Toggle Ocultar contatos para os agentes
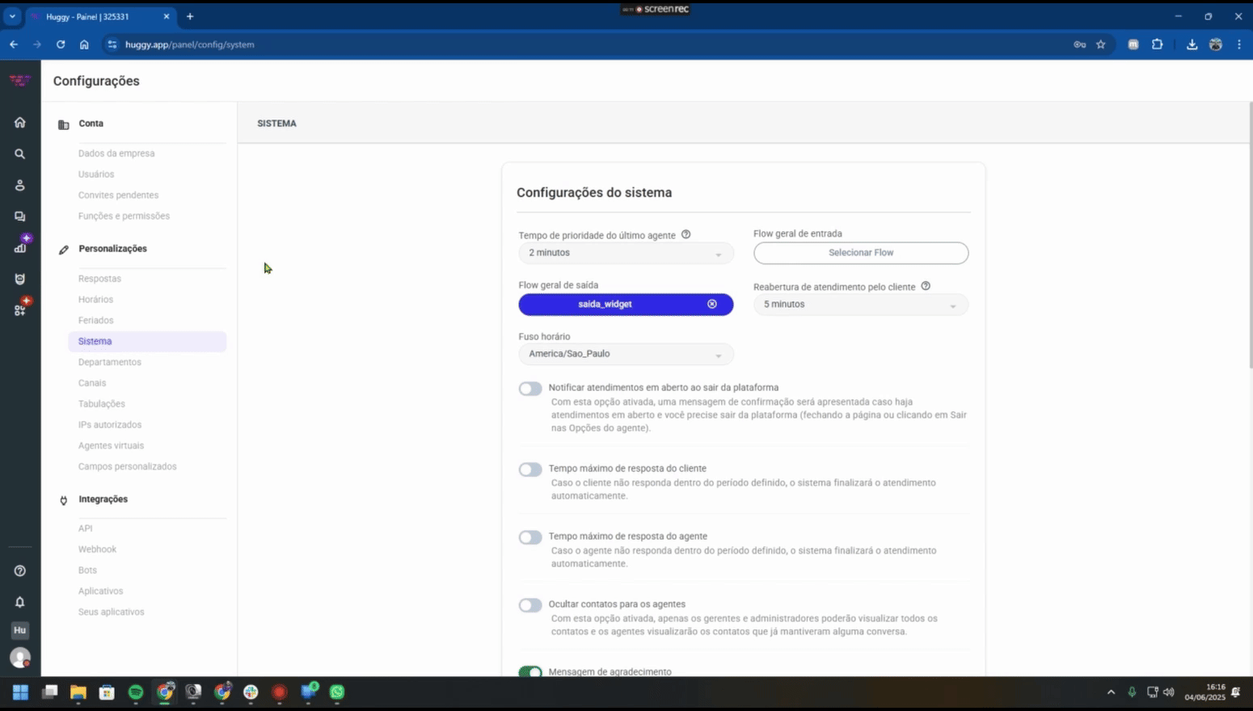 tap(530, 605)
